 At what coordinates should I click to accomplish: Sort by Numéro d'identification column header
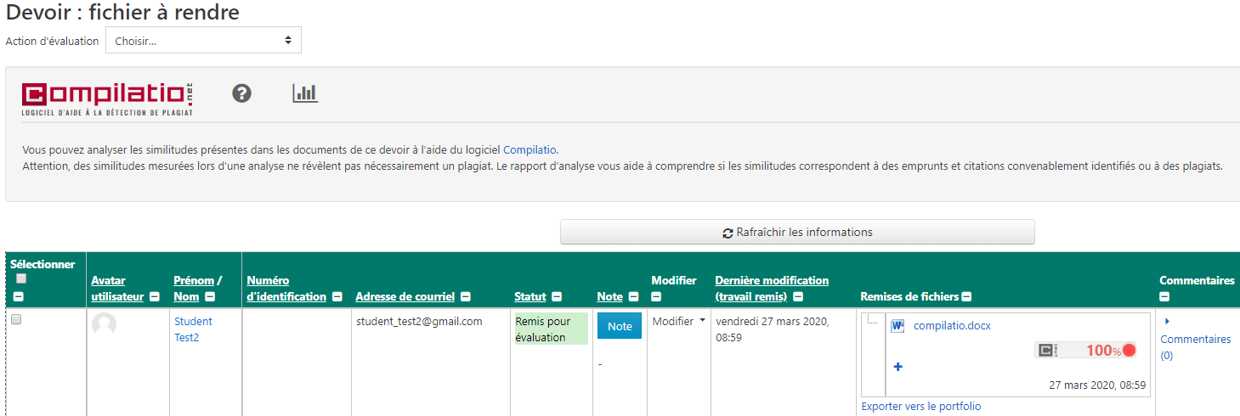point(286,289)
